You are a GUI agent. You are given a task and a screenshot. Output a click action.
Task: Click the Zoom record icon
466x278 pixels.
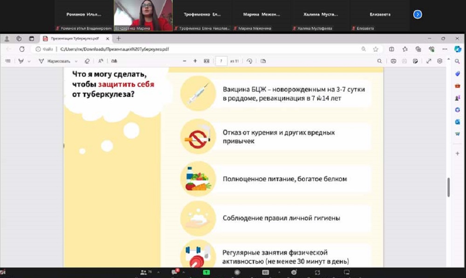(x=237, y=272)
